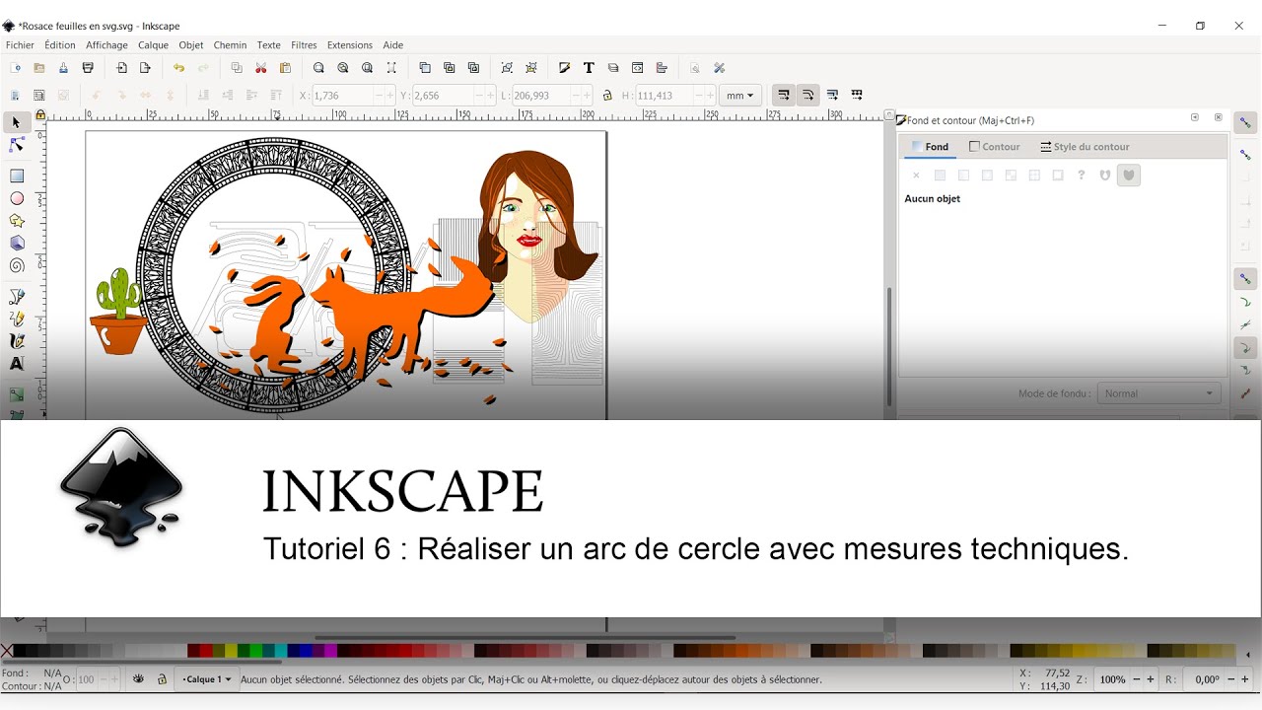Toggle guide lock at ruler corner
This screenshot has height=710, width=1262.
[x=40, y=115]
